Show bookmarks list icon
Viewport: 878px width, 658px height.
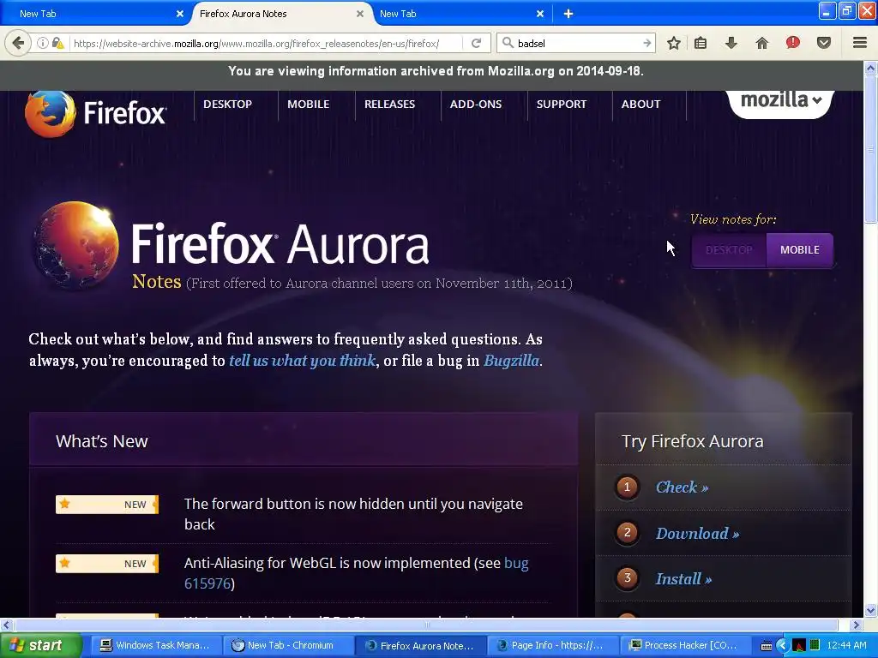point(701,43)
